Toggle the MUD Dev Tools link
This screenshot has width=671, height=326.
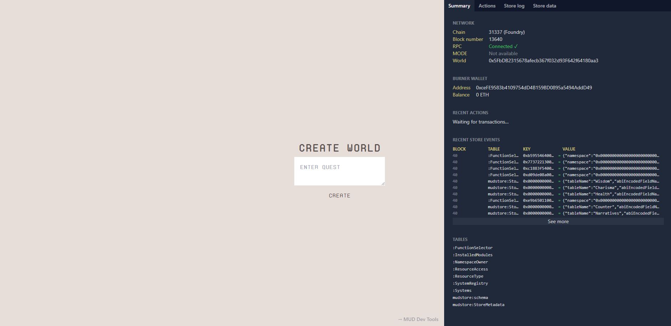click(x=418, y=319)
